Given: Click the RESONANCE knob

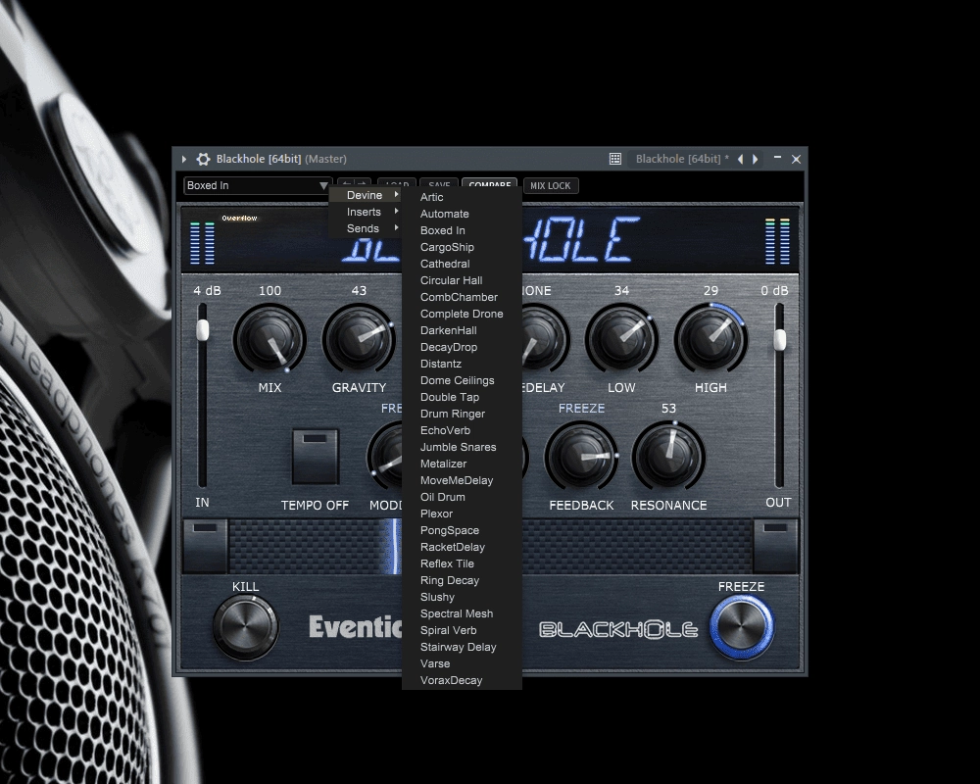Looking at the screenshot, I should 668,458.
